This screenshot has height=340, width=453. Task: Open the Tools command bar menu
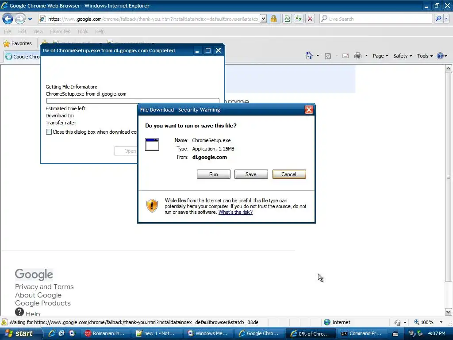[x=425, y=56]
